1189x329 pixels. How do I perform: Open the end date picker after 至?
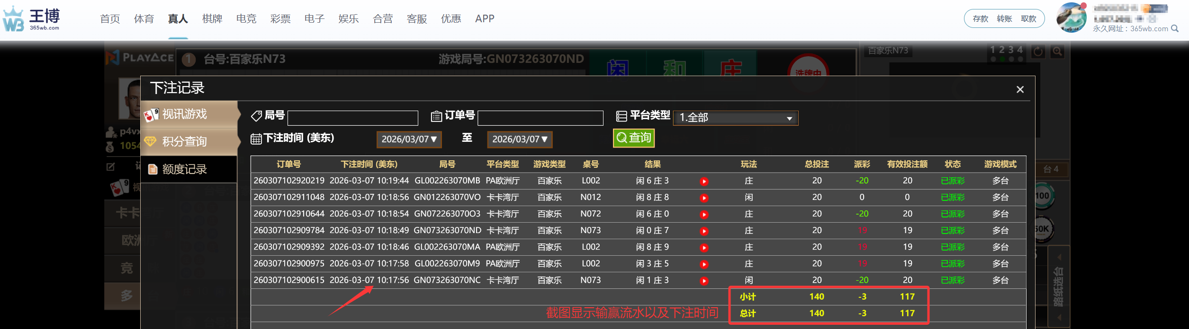(x=519, y=139)
